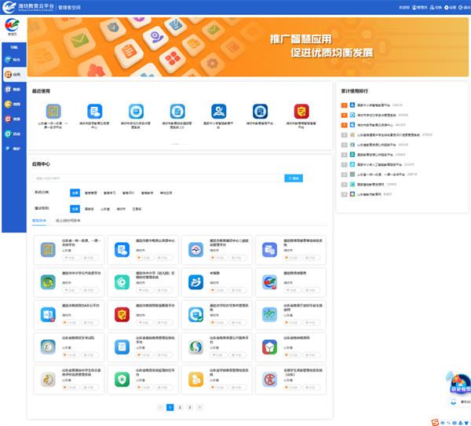Open headset customer service widget
471x426 pixels.
point(460,402)
